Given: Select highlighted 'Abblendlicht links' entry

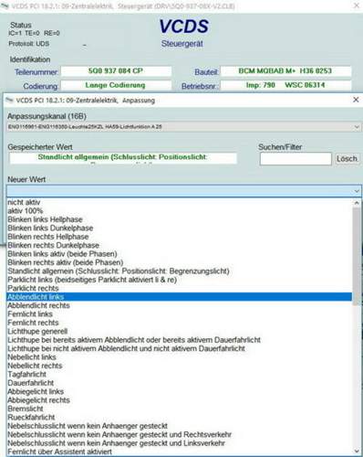Looking at the screenshot, I should tap(180, 297).
